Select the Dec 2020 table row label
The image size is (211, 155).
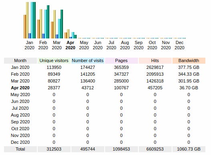20,142
